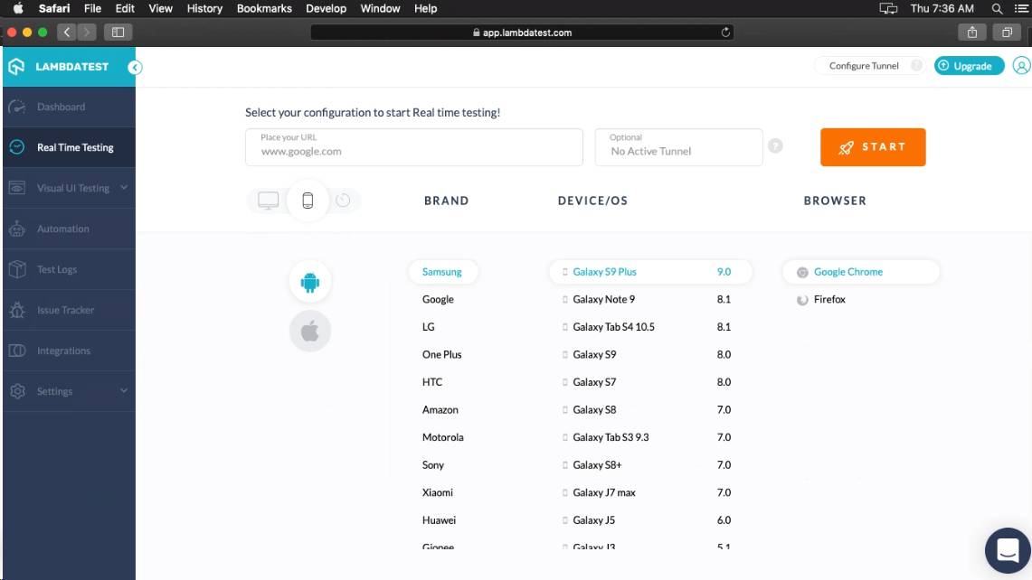Select the Android platform icon

[x=310, y=282]
